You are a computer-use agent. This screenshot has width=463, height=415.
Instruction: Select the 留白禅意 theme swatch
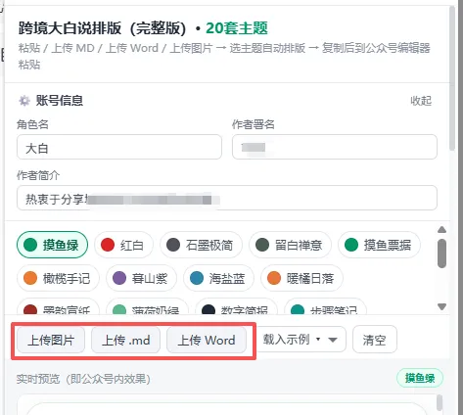[290, 245]
